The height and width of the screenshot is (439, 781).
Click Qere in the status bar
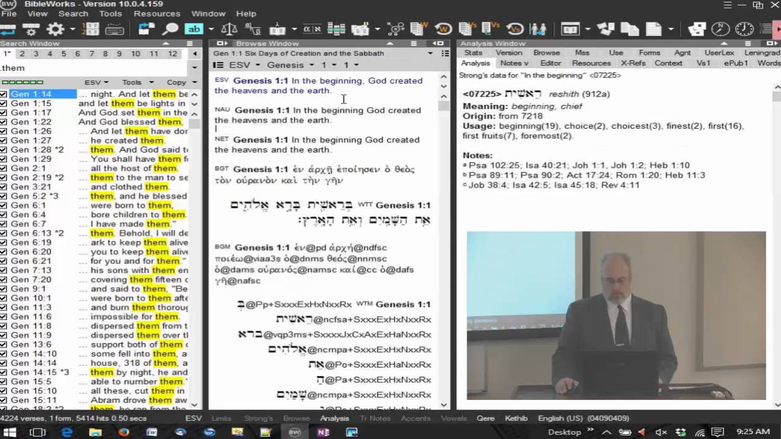pyautogui.click(x=485, y=418)
